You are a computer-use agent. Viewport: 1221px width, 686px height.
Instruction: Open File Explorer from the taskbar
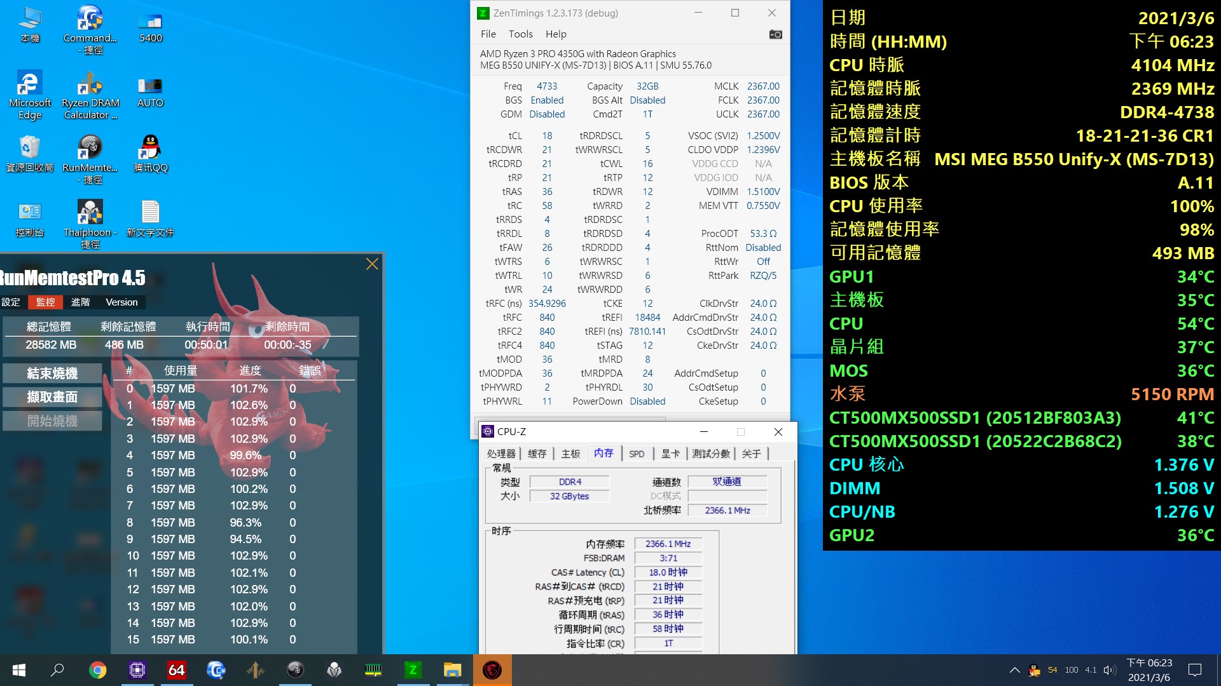(x=452, y=670)
